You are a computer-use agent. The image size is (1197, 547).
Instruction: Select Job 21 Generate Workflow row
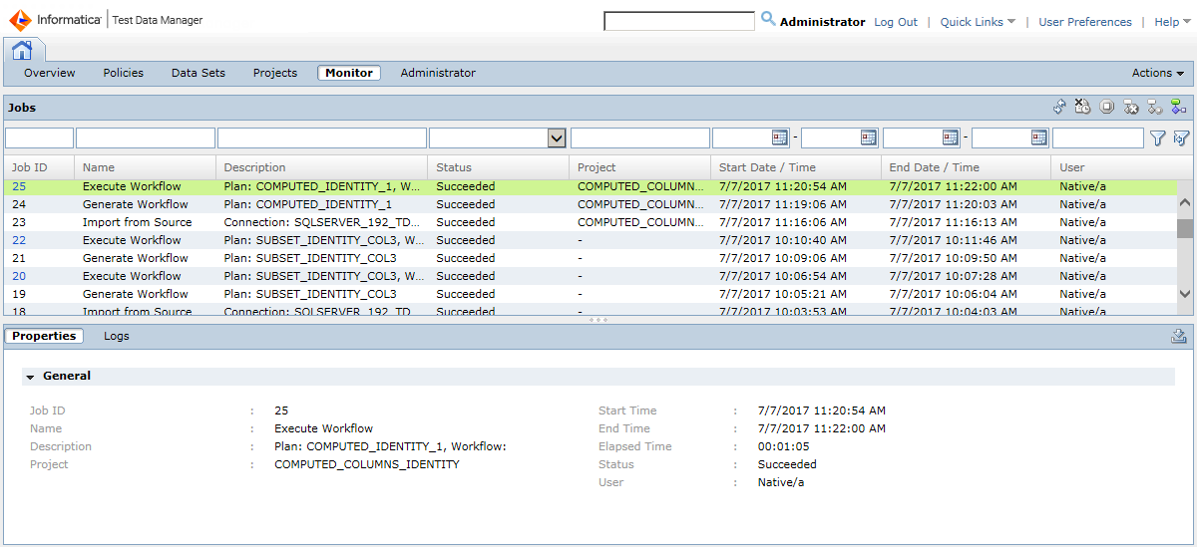591,258
